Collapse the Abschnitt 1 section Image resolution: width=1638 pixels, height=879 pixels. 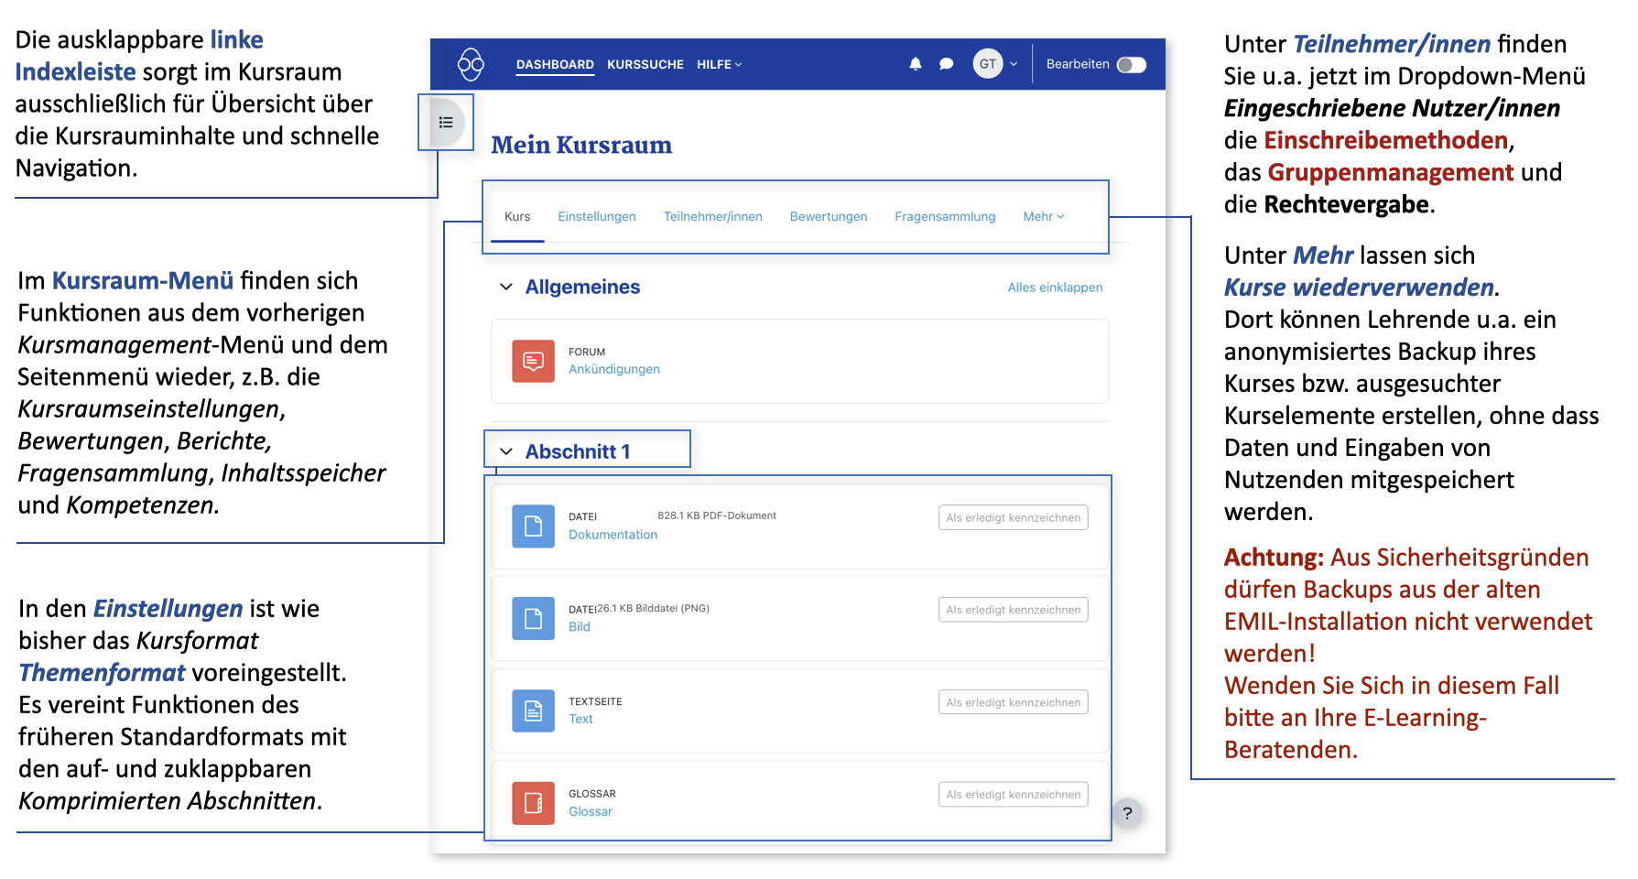pyautogui.click(x=506, y=451)
